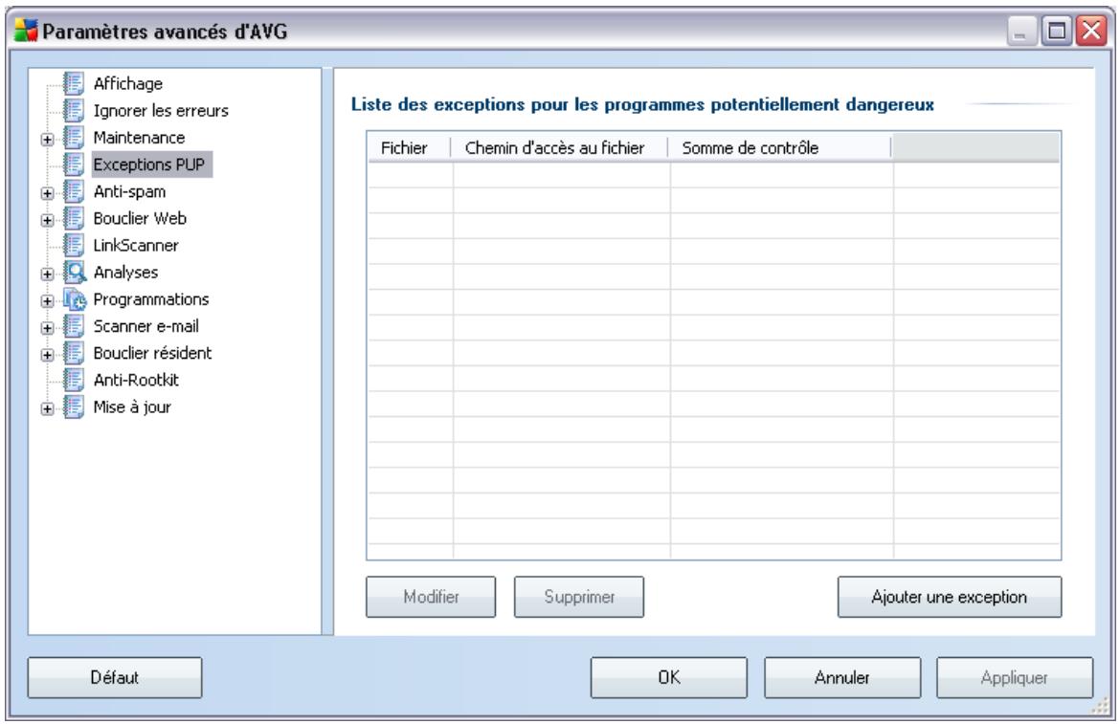Sort by Somme de contrôle column
1120x724 pixels.
tap(779, 147)
